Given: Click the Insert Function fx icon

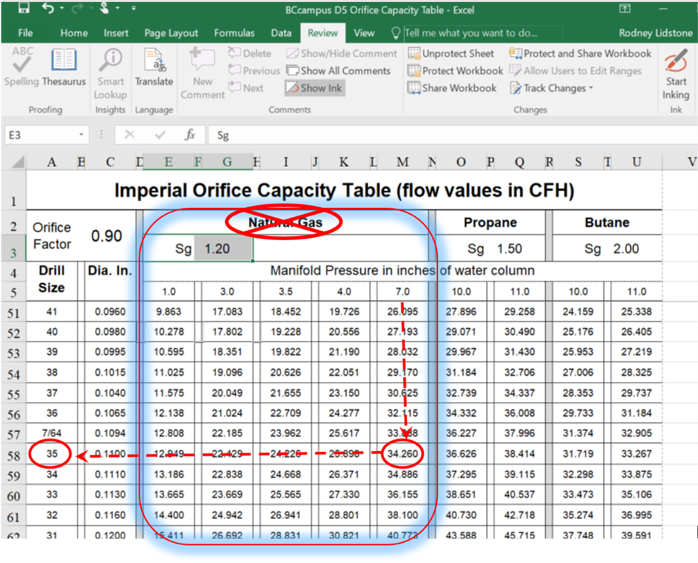Looking at the screenshot, I should tap(190, 135).
